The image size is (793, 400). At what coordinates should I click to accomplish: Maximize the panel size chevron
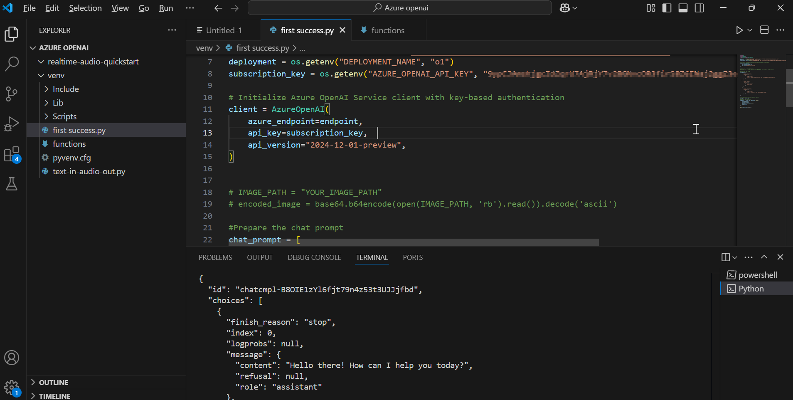click(764, 257)
